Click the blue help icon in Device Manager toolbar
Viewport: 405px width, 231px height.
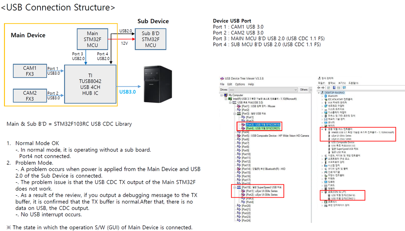334,88
